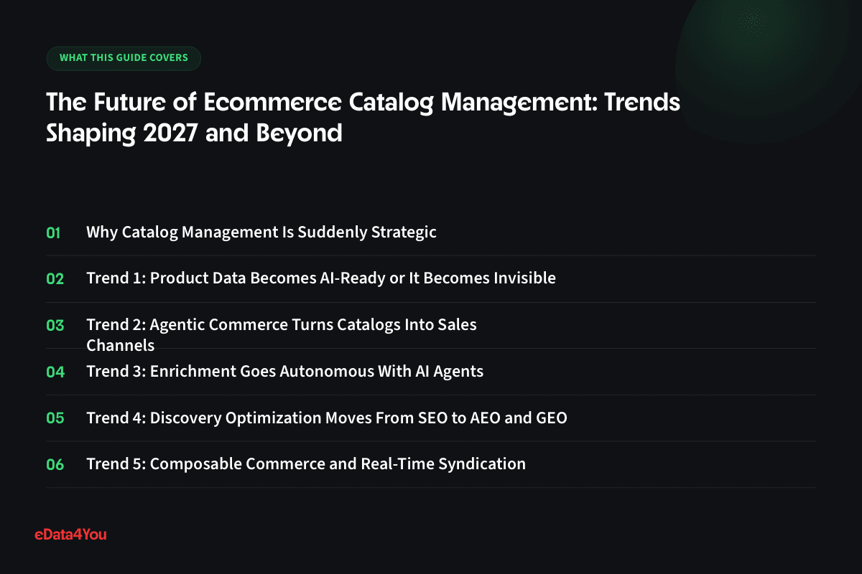Select the guide title heading text
Screen dimensions: 862x574
click(x=363, y=118)
